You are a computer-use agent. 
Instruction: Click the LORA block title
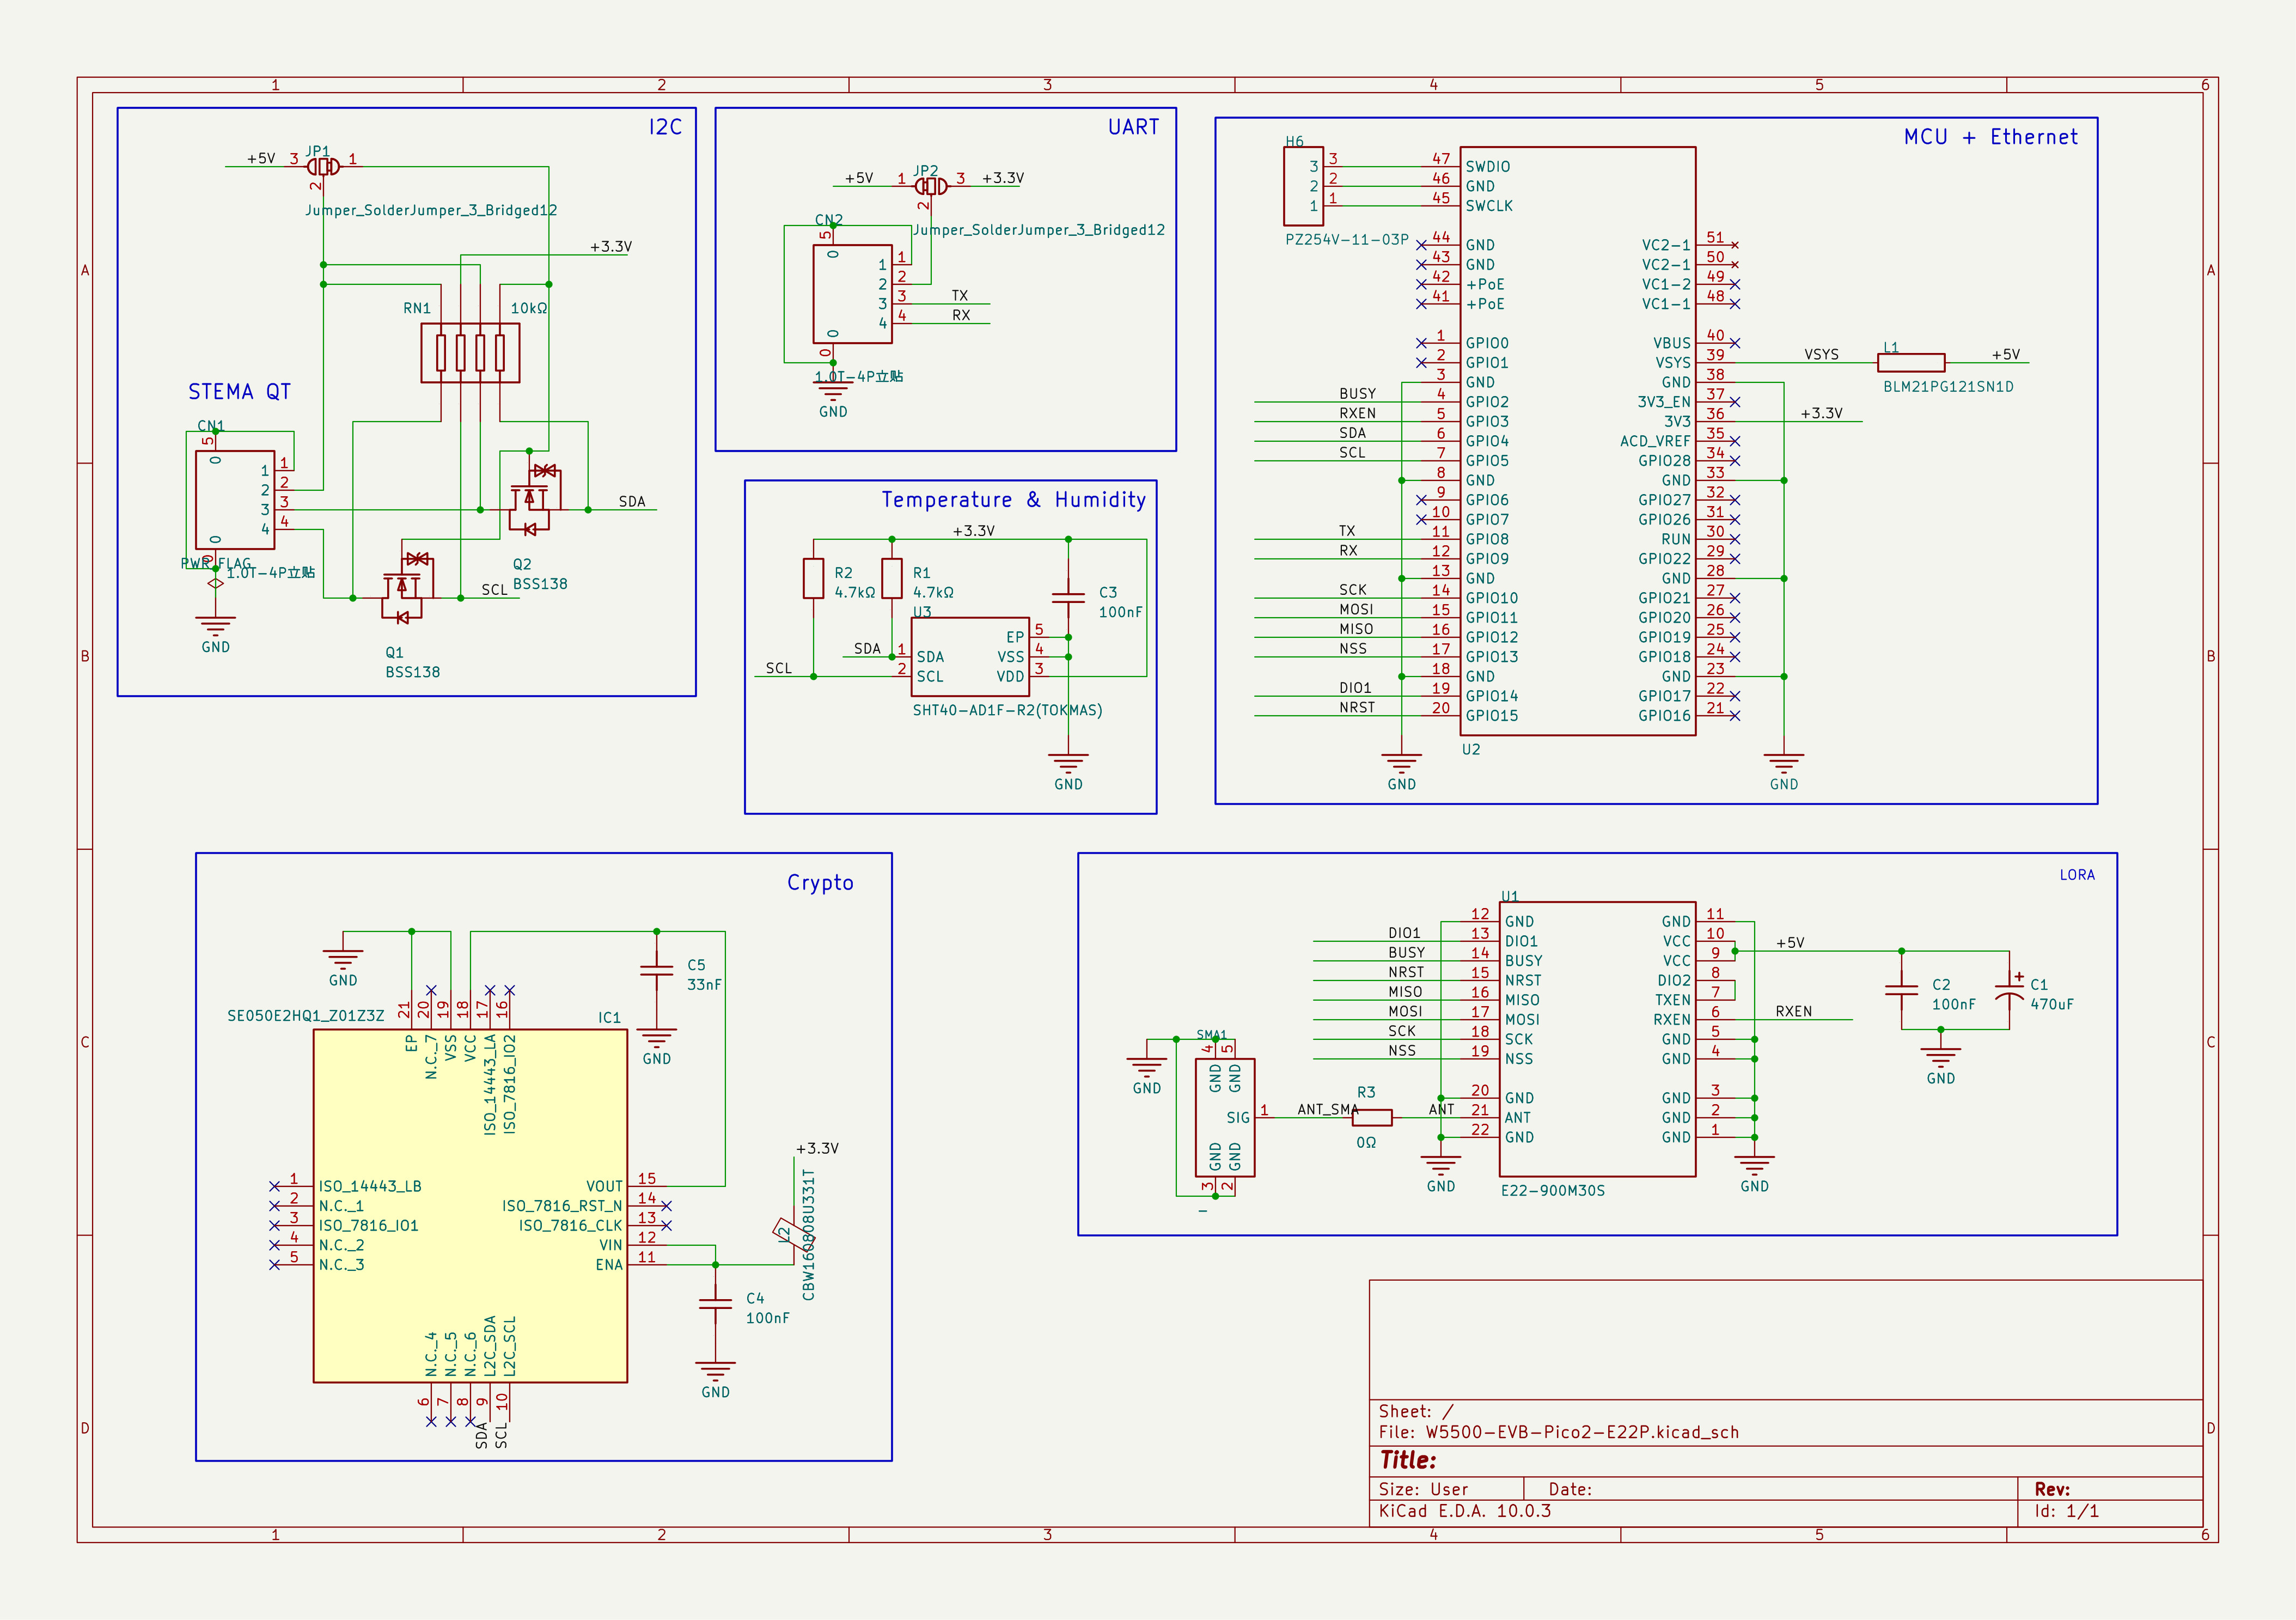click(2076, 875)
